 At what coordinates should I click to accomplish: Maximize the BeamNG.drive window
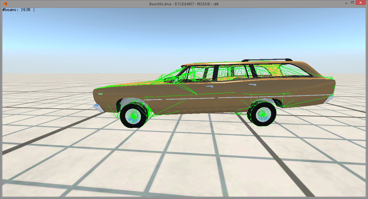click(x=352, y=2)
